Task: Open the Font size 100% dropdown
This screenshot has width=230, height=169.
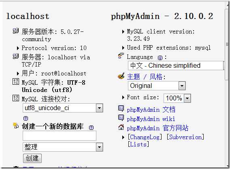Action: (177, 98)
